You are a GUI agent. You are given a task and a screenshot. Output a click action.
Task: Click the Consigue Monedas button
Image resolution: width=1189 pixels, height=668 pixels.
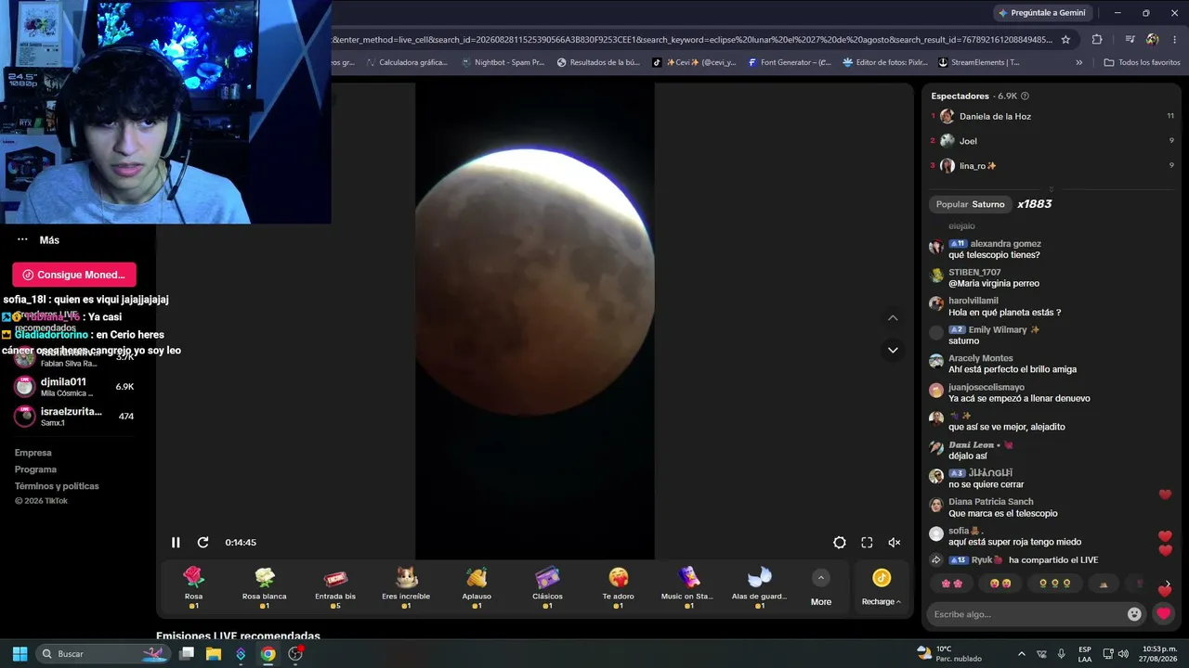coord(74,275)
